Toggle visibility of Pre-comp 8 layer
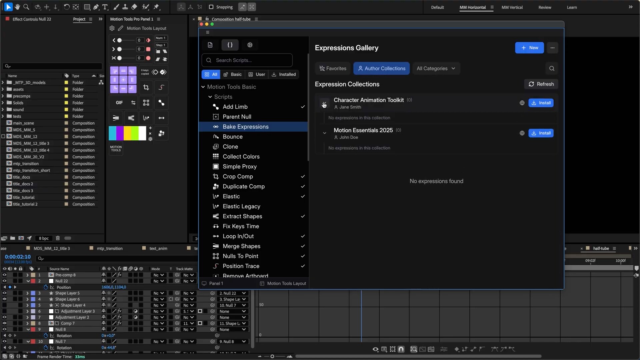The height and width of the screenshot is (360, 640). tap(4, 275)
